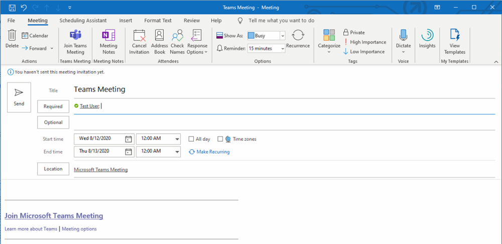Click the Location button
This screenshot has width=502, height=244.
(x=53, y=169)
